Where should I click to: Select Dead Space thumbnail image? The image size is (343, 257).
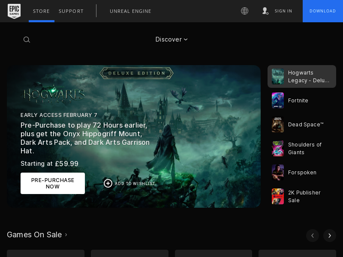point(278,125)
